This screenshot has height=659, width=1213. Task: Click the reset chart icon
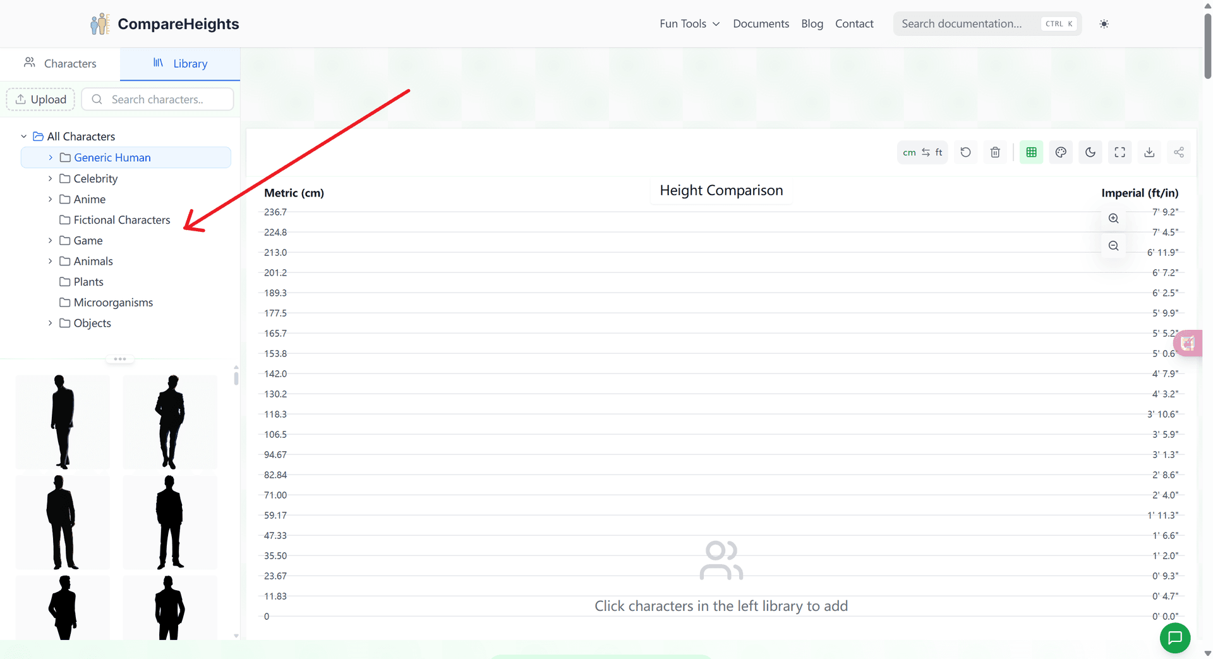coord(965,152)
